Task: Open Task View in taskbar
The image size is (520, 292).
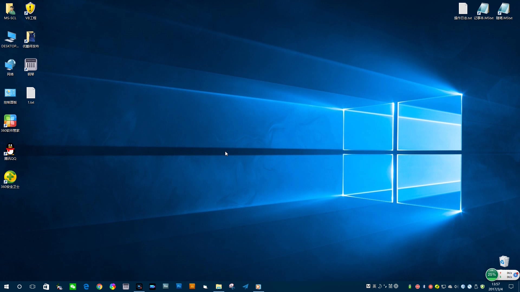Action: (x=32, y=287)
